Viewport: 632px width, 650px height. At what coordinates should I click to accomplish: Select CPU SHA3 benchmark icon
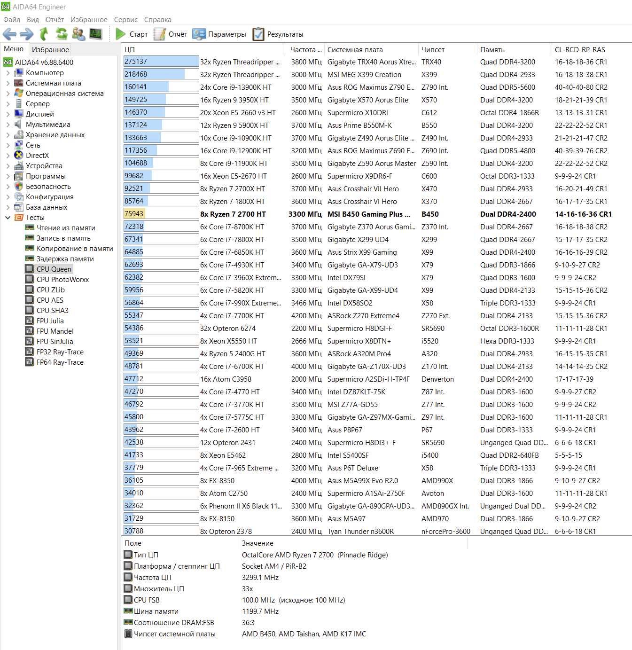pos(30,311)
